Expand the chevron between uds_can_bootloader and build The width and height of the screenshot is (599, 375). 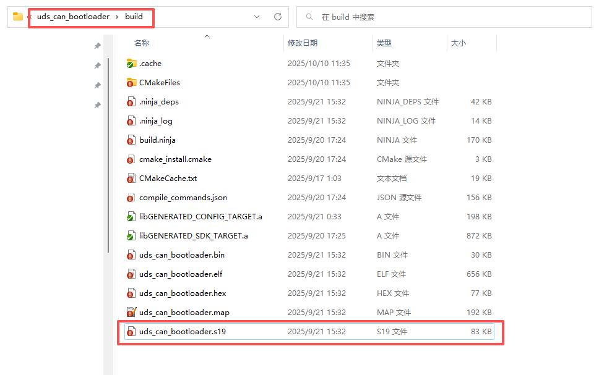(116, 17)
